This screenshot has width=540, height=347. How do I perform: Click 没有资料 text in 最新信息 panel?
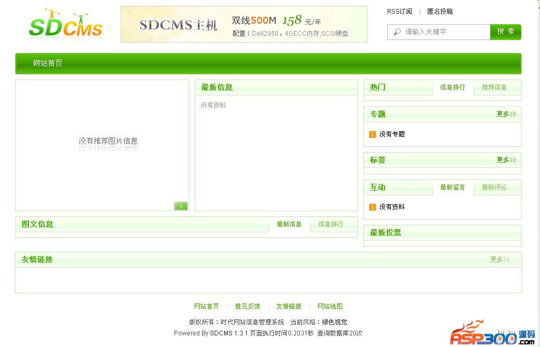point(213,105)
